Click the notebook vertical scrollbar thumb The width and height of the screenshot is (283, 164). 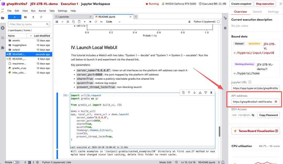click(220, 131)
